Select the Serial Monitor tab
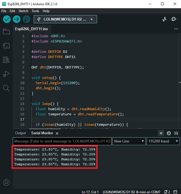 (x=42, y=133)
